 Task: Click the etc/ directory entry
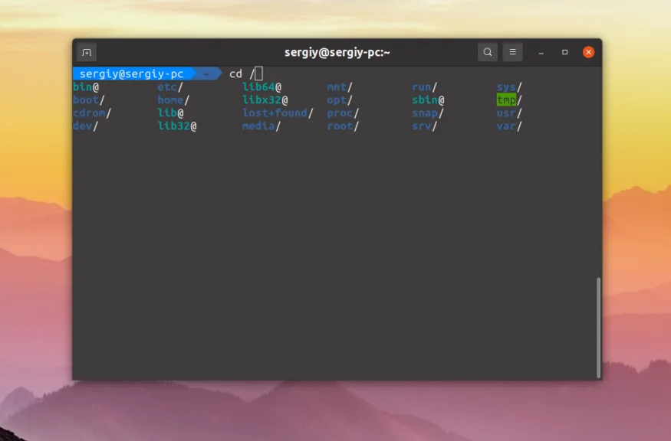pyautogui.click(x=167, y=86)
